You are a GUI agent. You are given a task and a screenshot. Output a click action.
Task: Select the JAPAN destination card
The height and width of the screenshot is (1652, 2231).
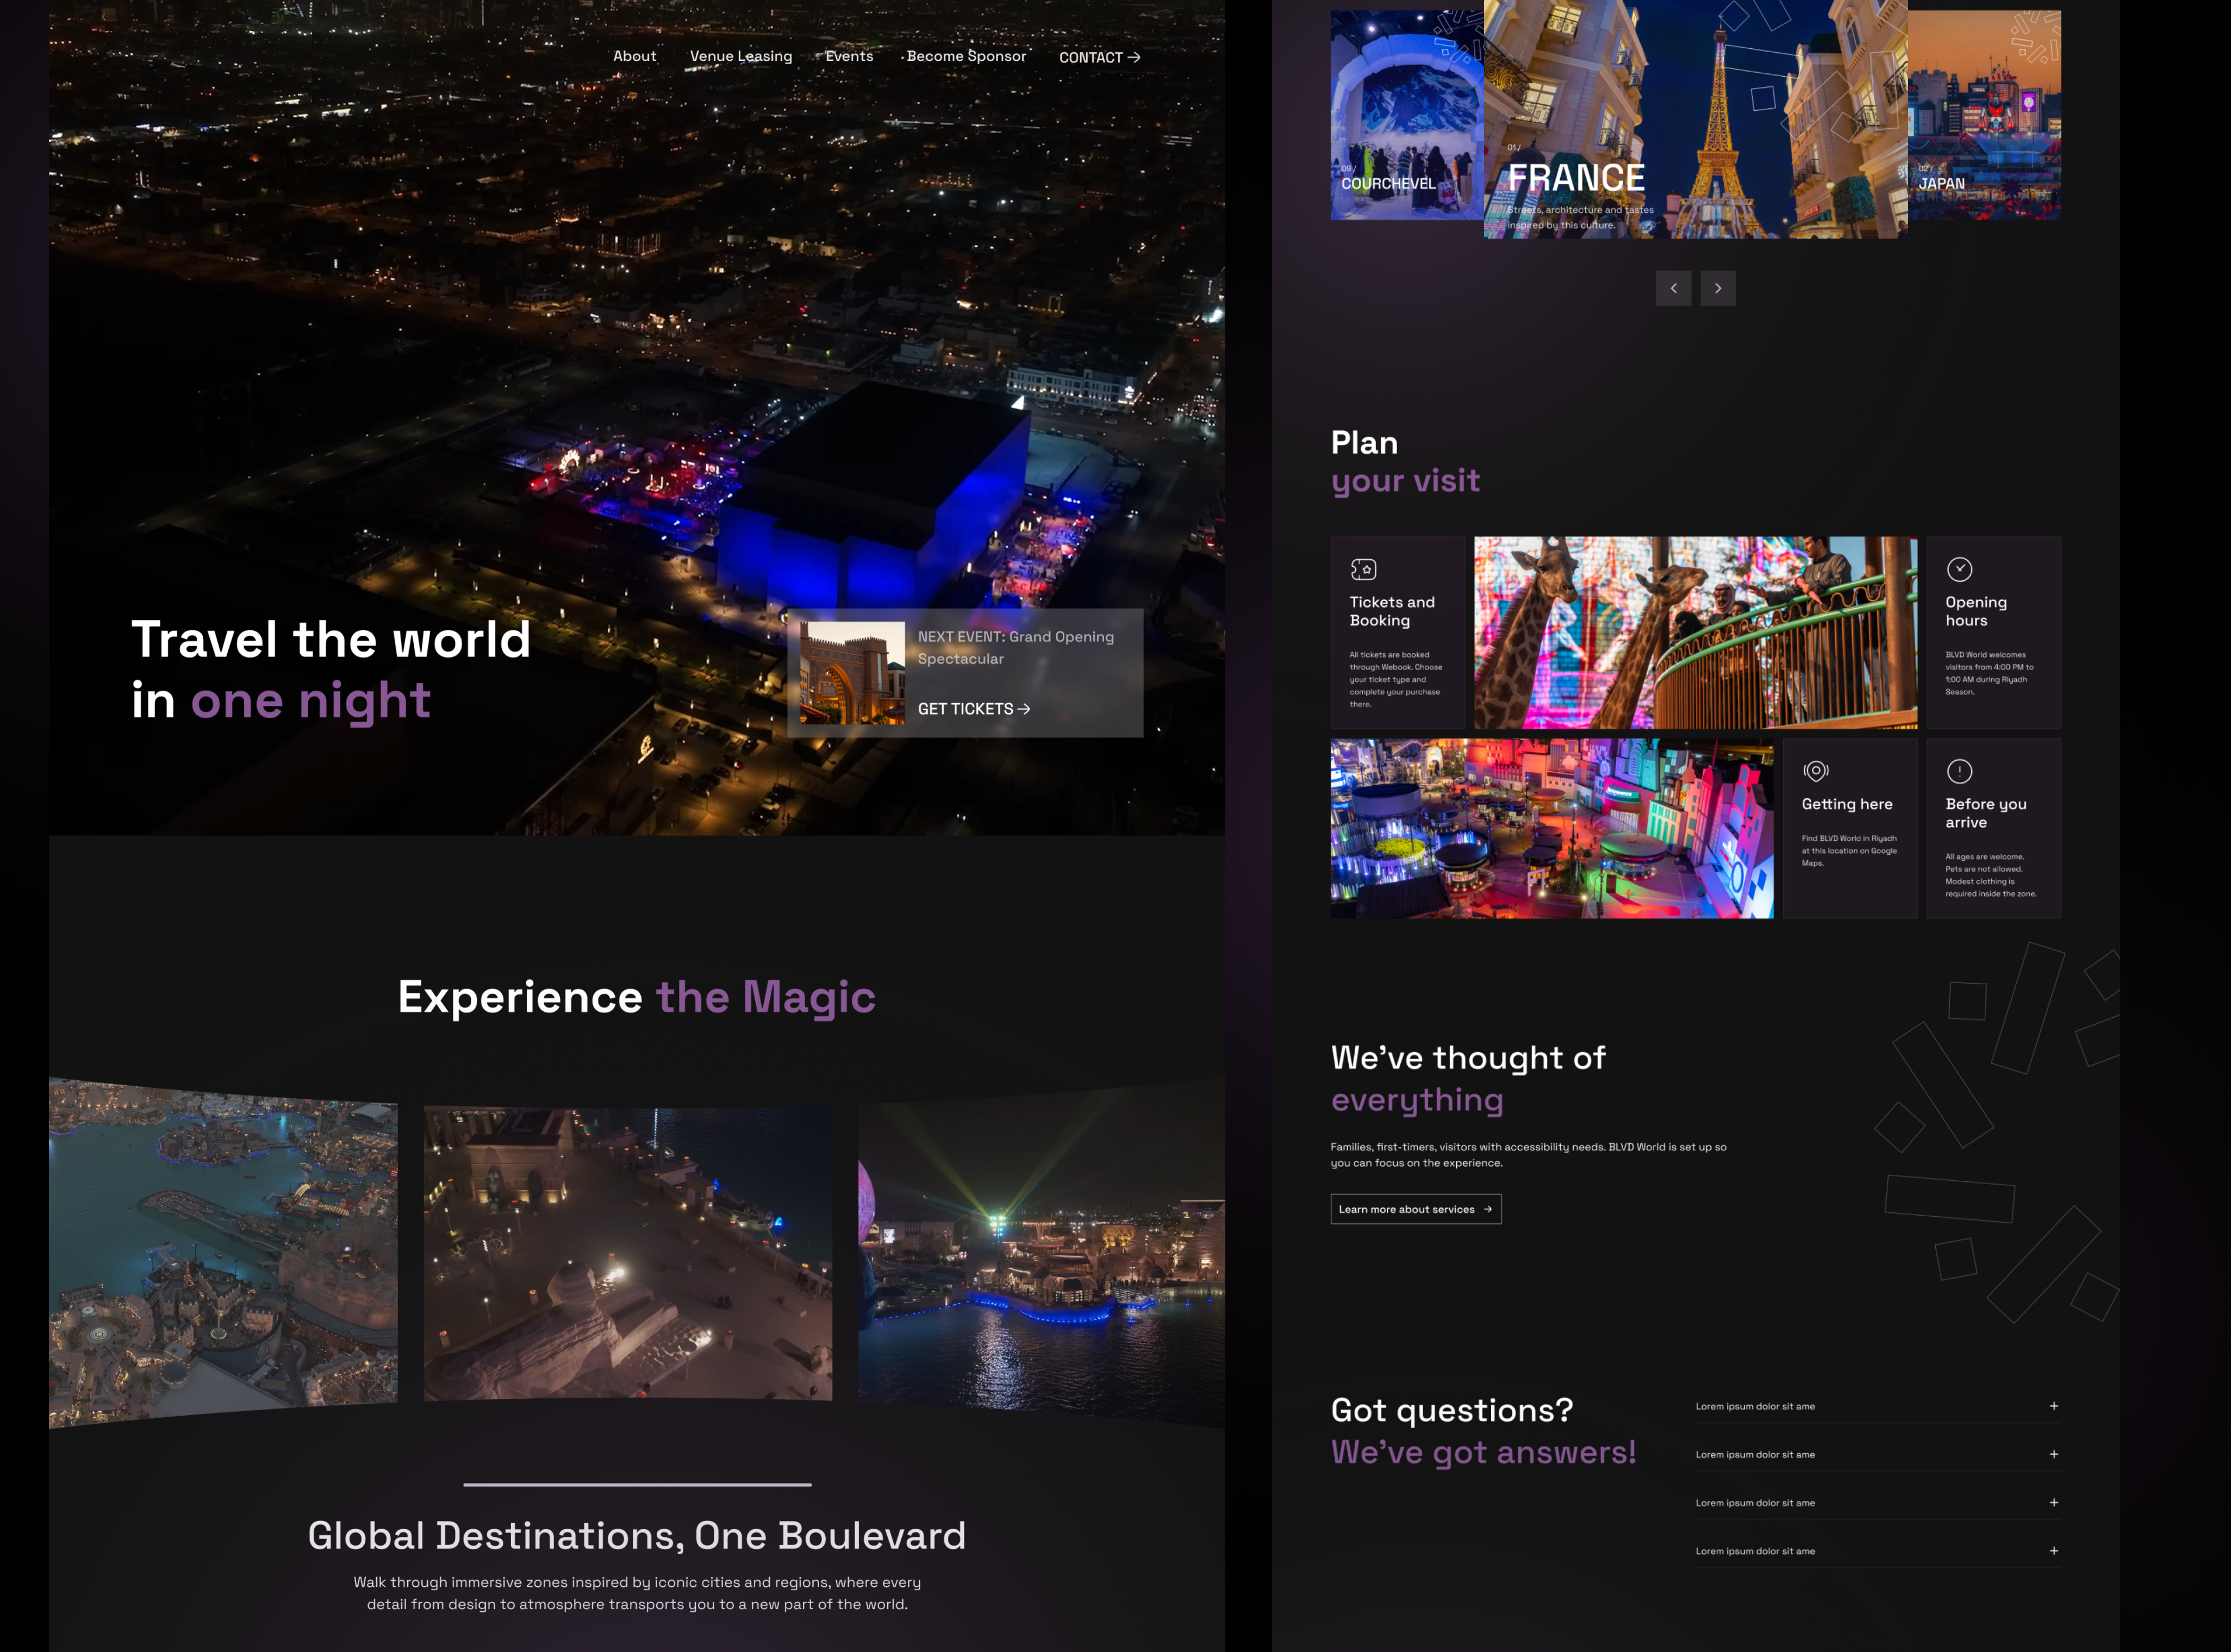[1984, 115]
